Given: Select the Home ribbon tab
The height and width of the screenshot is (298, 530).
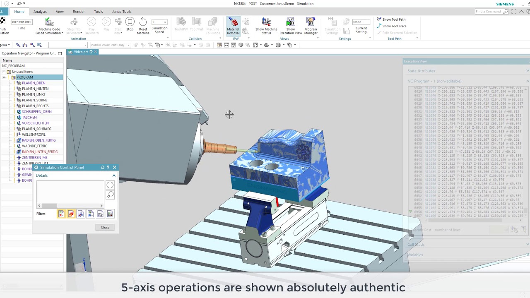Looking at the screenshot, I should point(19,12).
